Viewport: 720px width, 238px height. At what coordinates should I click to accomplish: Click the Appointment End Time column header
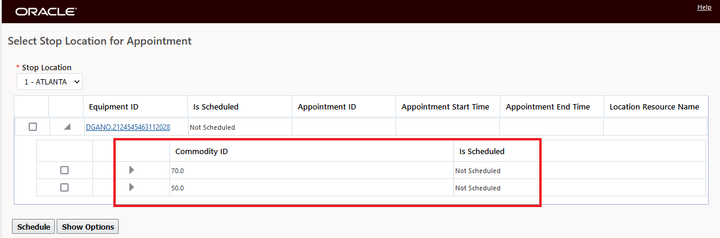pyautogui.click(x=548, y=107)
